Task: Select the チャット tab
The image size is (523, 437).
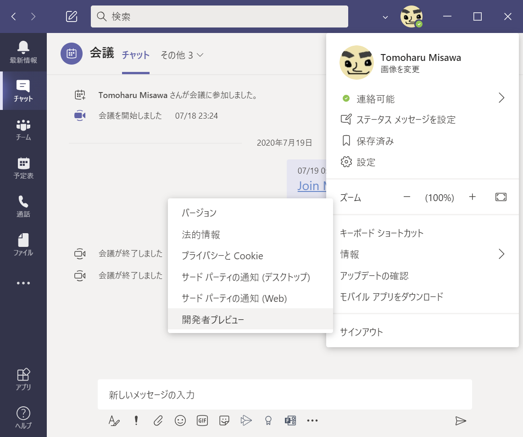Action: [135, 55]
